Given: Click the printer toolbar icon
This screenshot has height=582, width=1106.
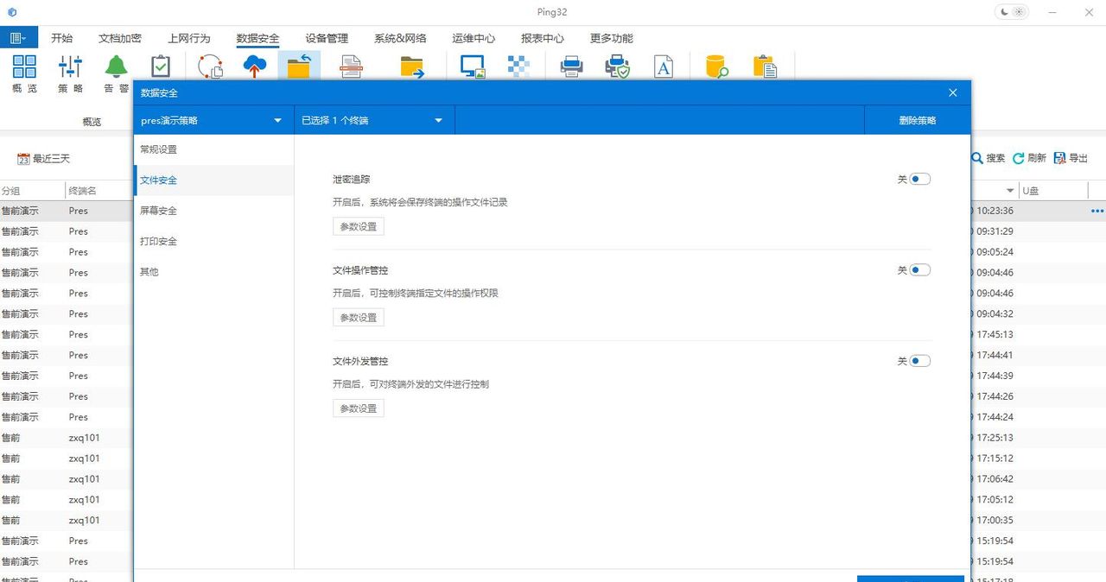Looking at the screenshot, I should pyautogui.click(x=570, y=66).
